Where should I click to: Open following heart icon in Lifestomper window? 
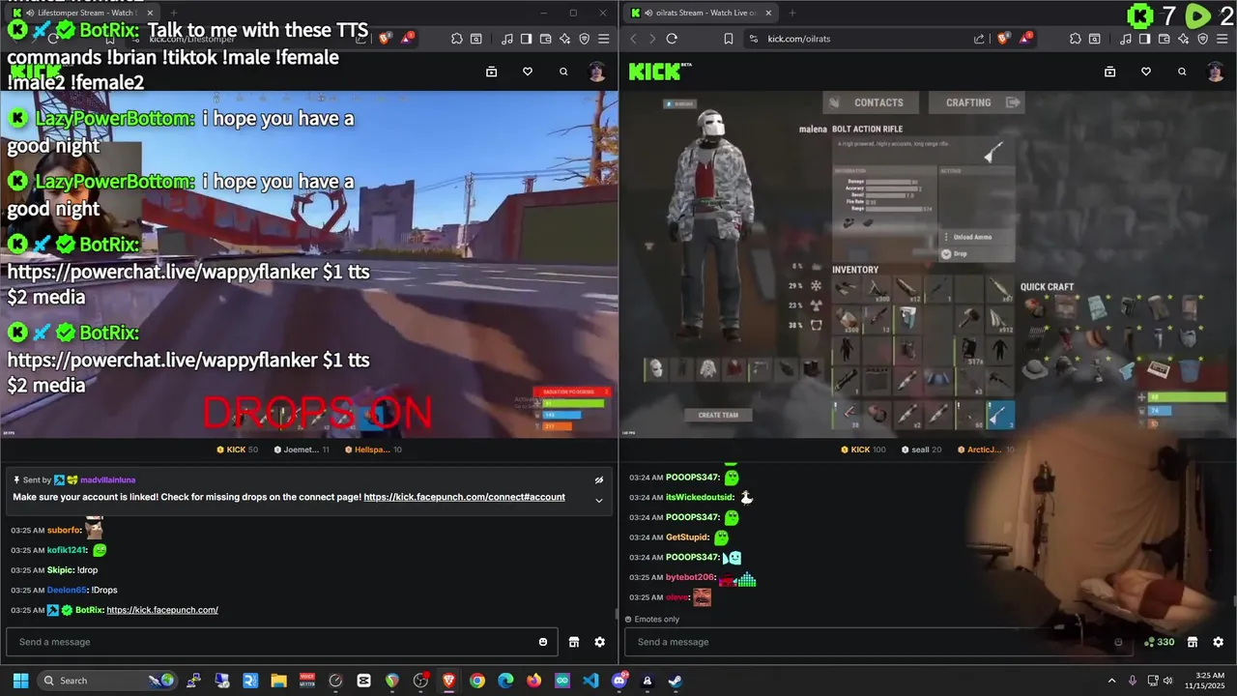tap(528, 72)
